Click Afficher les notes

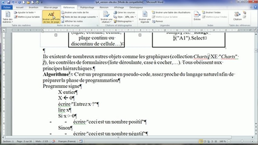coord(72,21)
